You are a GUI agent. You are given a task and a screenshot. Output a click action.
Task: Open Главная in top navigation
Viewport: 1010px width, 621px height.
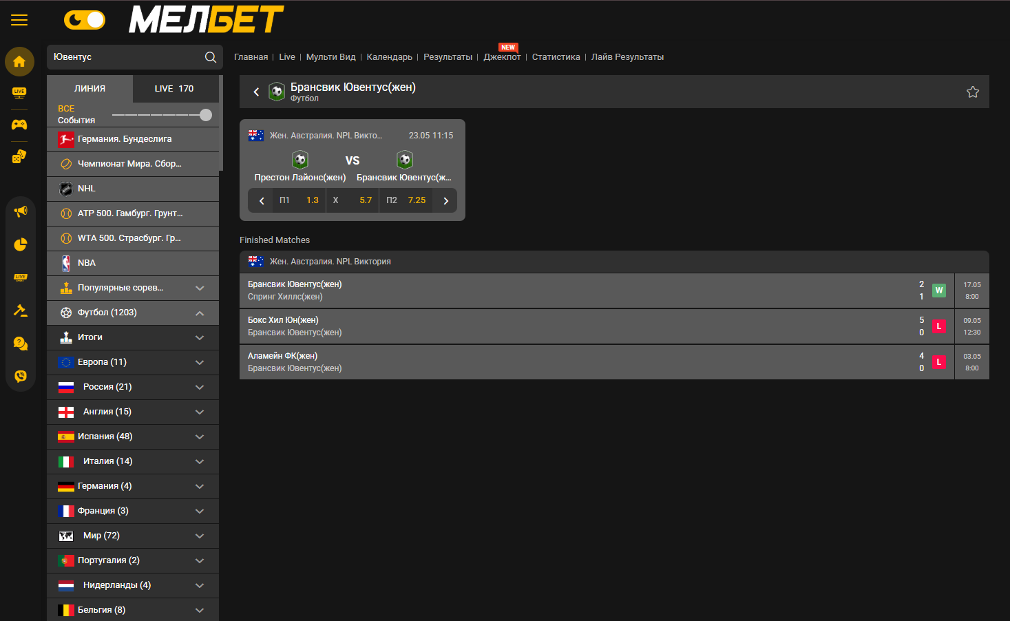[x=251, y=57]
